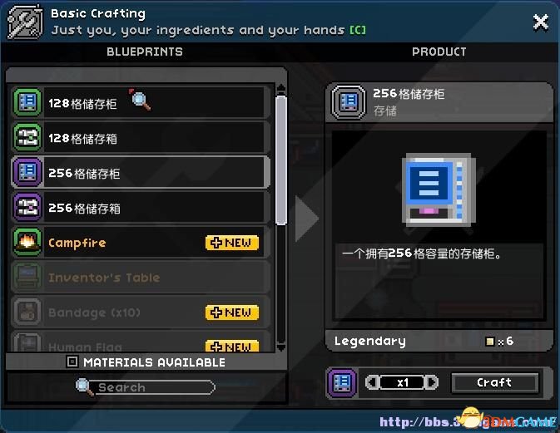
Task: Click the purple 256格储存箱 chest icon
Action: pos(27,207)
